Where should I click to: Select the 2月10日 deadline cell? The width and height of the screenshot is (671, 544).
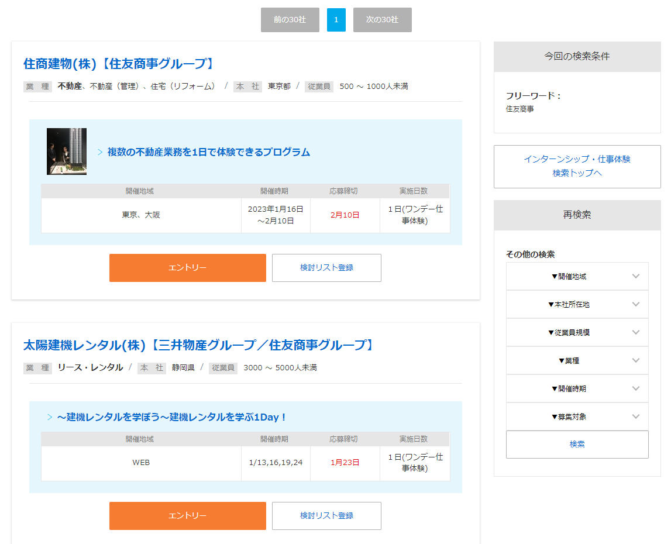click(x=345, y=215)
